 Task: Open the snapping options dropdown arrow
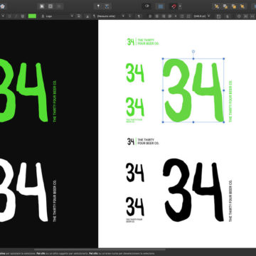180,6
